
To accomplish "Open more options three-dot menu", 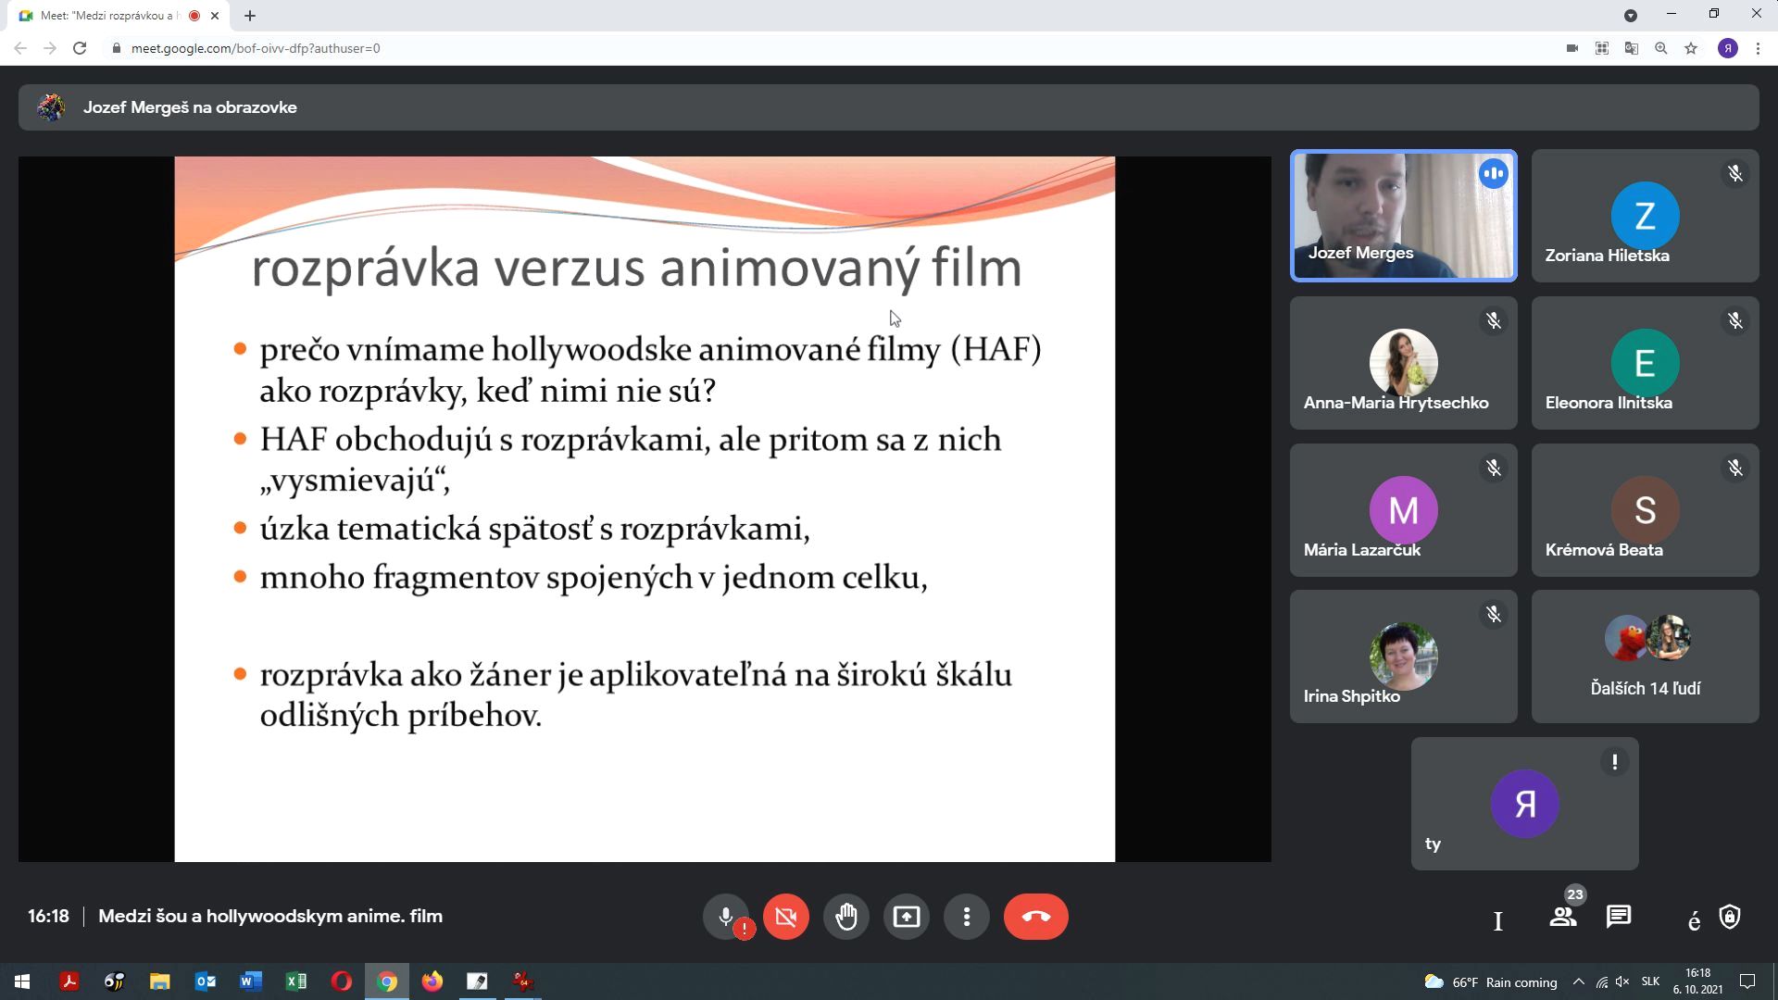I will point(966,917).
